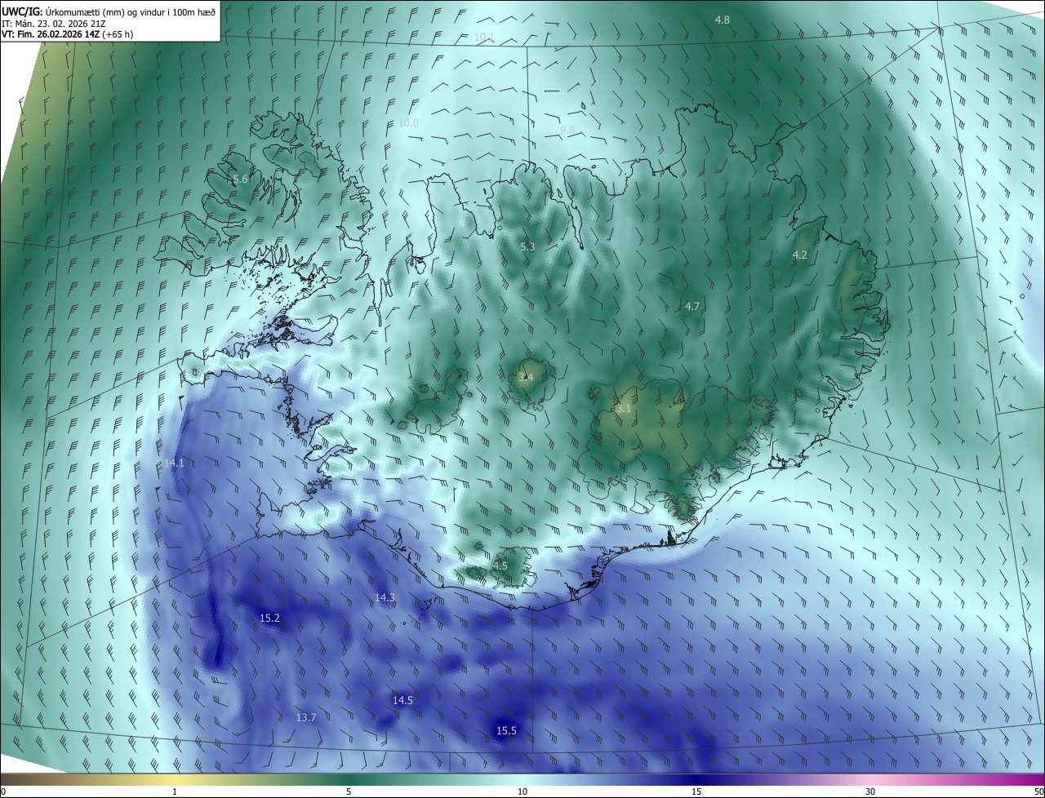Click the color scale tick label 5
This screenshot has height=798, width=1045.
[x=349, y=791]
